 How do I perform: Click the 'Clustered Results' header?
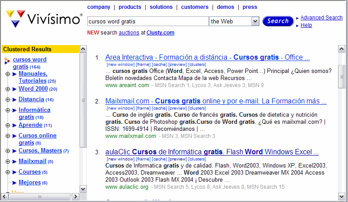point(40,49)
